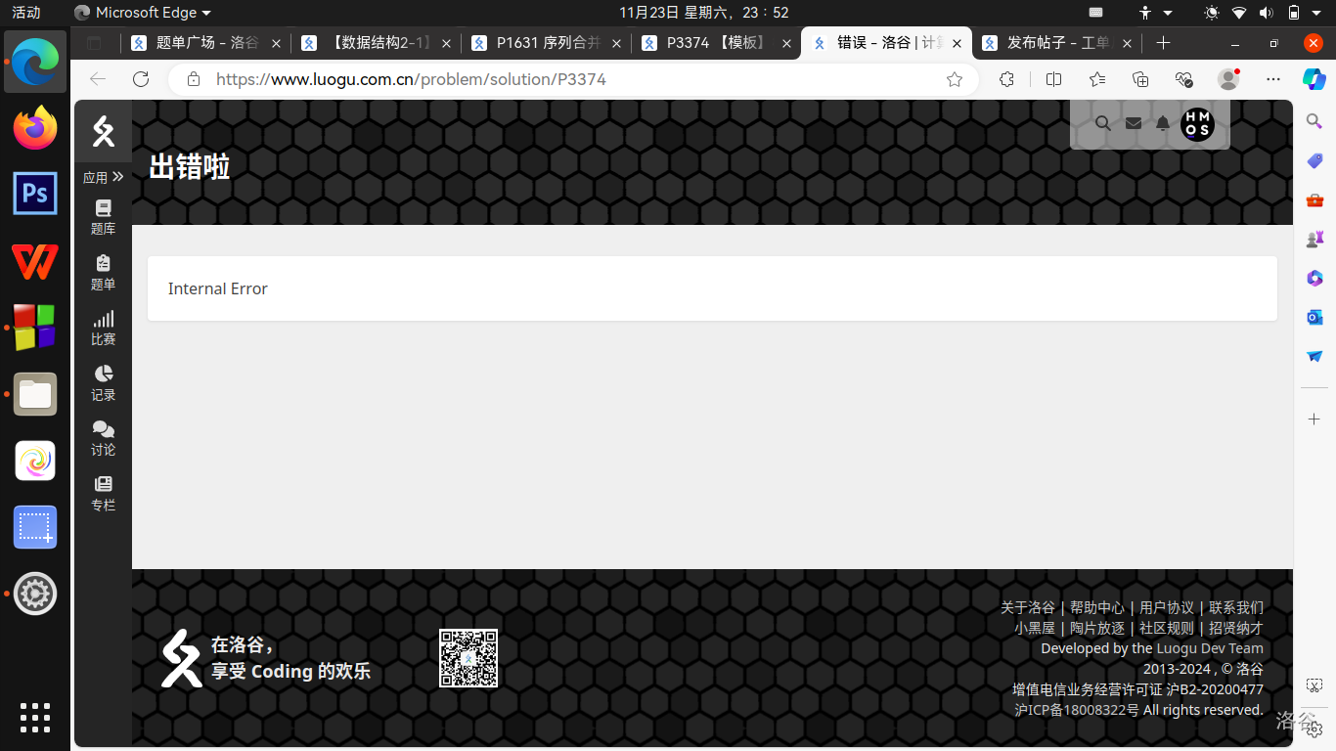Click the Luogu search magnifier icon
1336x751 pixels.
[1102, 123]
